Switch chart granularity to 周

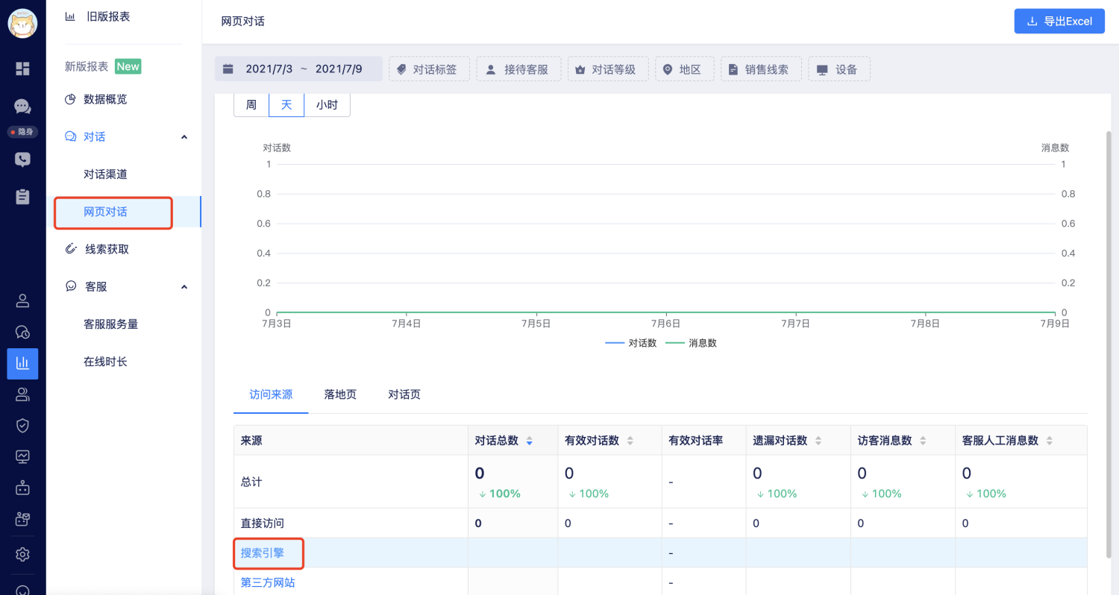pyautogui.click(x=251, y=105)
